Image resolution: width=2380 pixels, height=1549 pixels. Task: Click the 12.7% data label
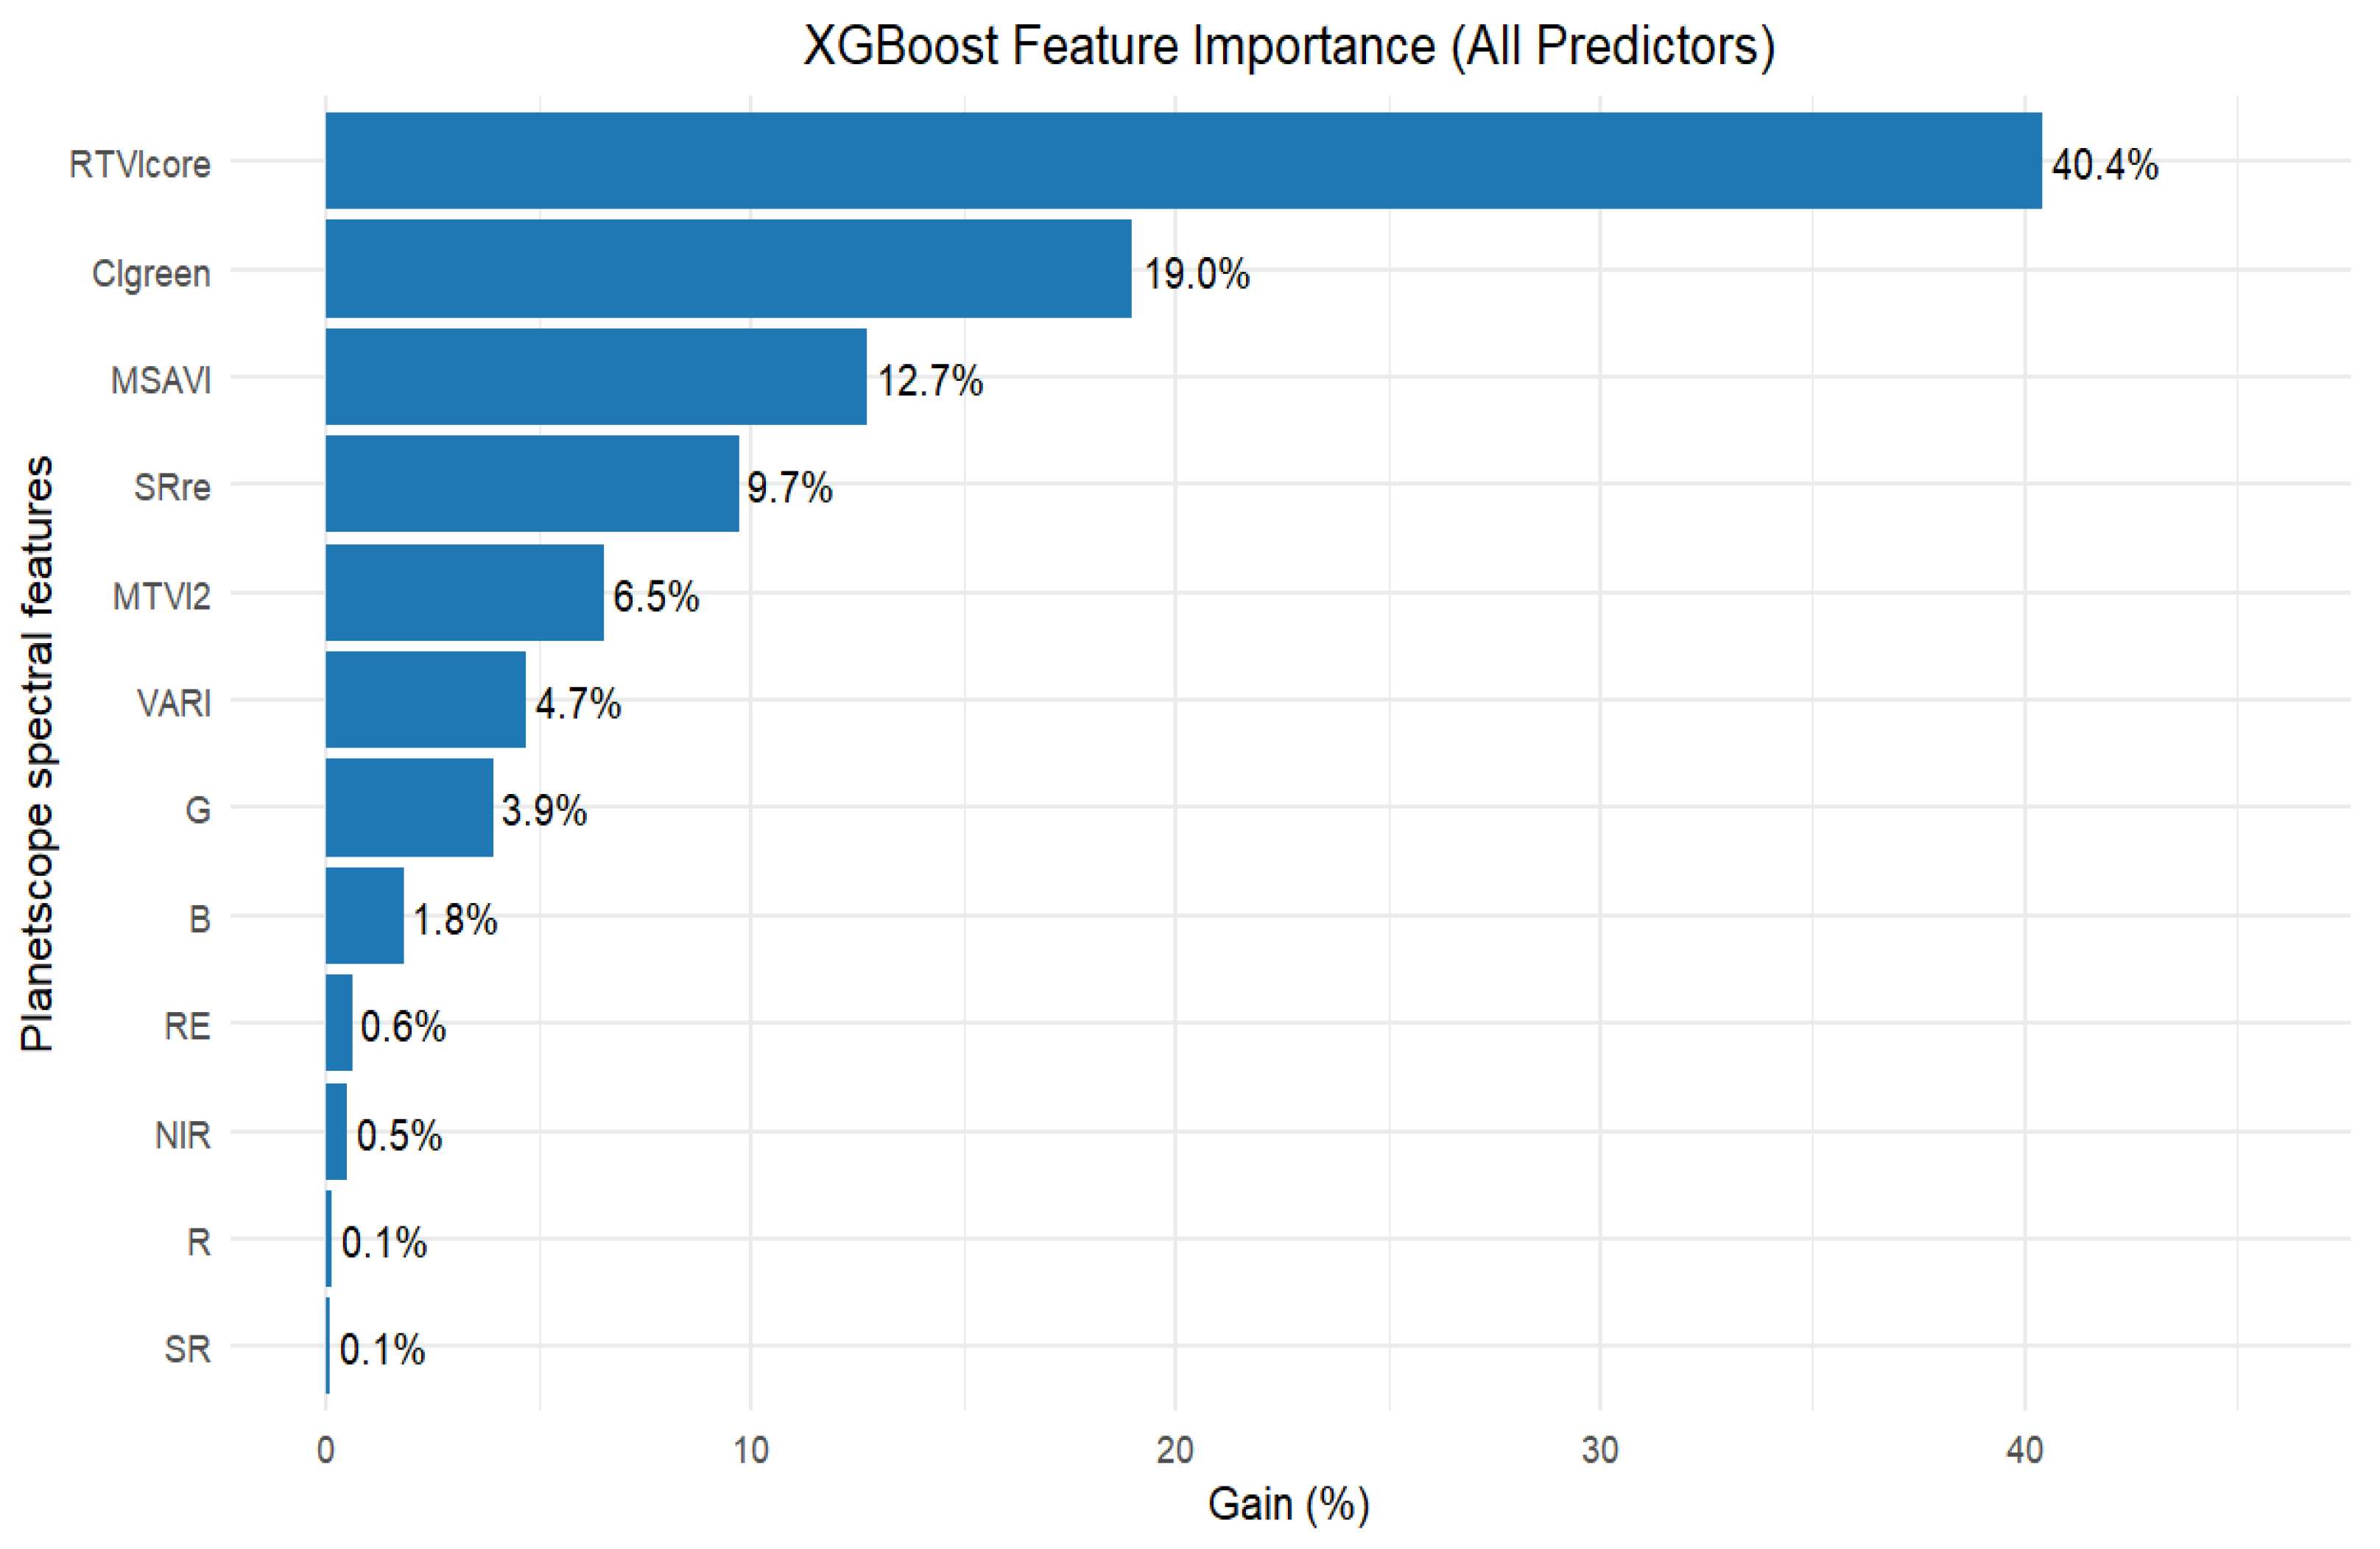pos(930,381)
